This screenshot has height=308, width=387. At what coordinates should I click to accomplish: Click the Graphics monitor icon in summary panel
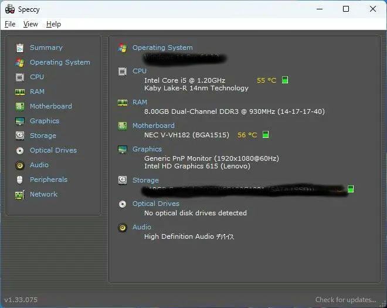click(x=123, y=149)
